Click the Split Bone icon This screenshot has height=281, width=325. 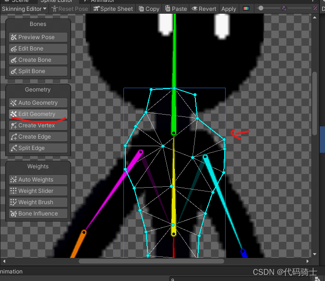pyautogui.click(x=14, y=71)
